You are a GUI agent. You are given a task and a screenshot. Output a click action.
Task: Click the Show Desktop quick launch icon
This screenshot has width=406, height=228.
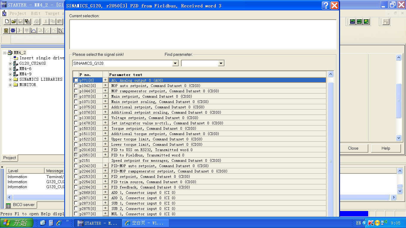point(43,223)
